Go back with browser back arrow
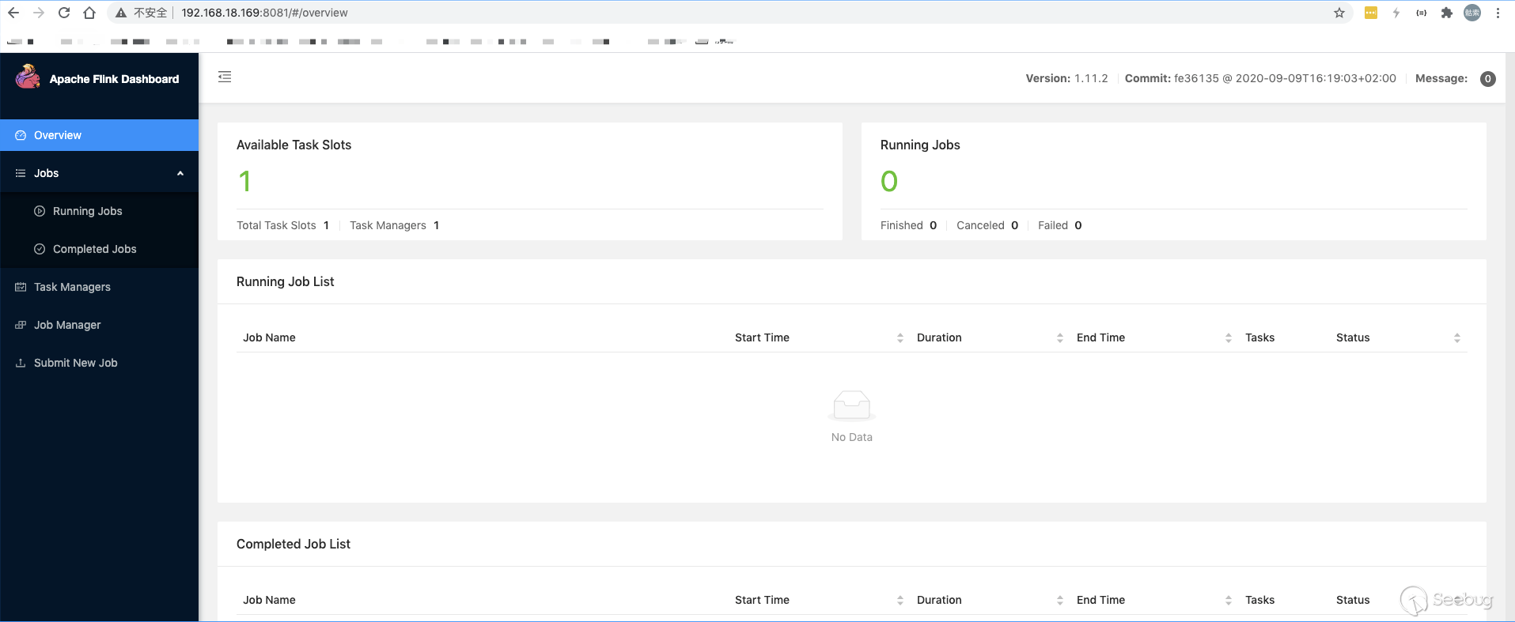 pos(13,13)
